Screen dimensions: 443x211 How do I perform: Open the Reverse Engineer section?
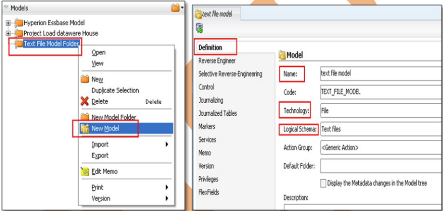coord(217,60)
